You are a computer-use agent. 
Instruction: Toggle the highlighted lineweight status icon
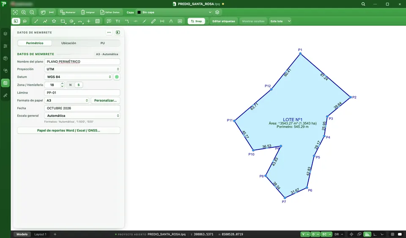(x=367, y=234)
